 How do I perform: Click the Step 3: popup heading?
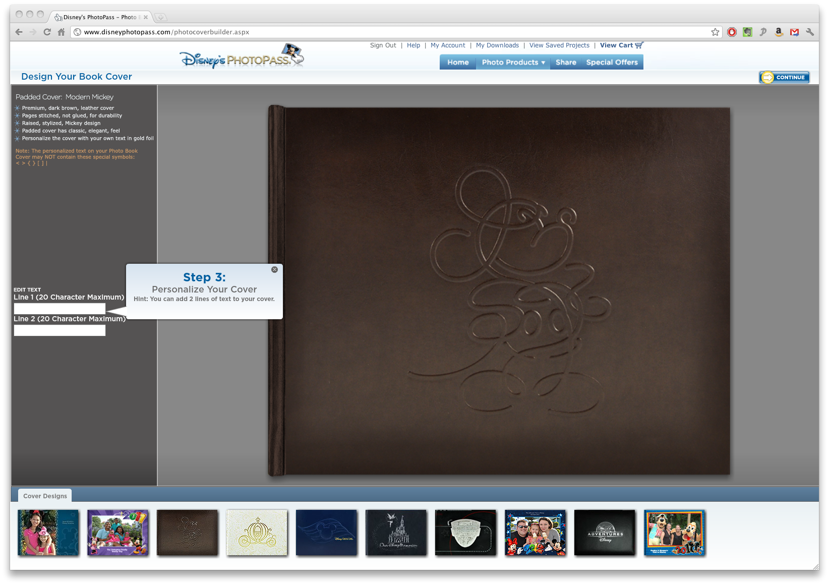tap(204, 277)
